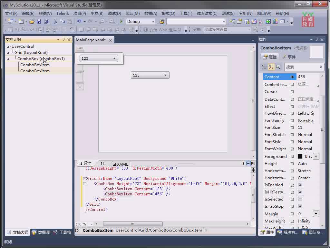Click the Open File folder icon
The height and width of the screenshot is (248, 330).
(32, 21)
